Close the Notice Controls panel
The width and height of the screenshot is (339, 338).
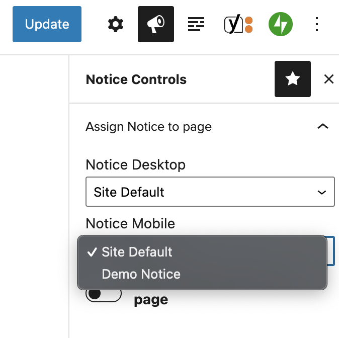(x=328, y=79)
